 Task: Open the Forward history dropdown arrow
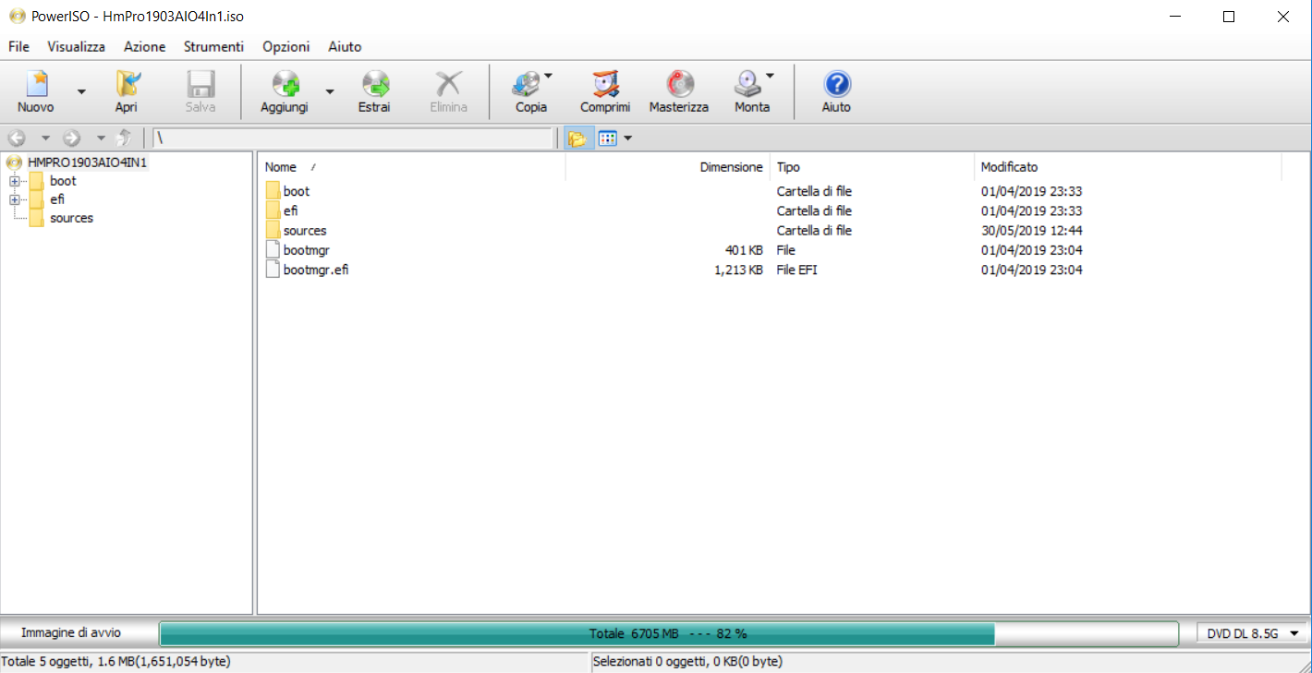point(101,138)
